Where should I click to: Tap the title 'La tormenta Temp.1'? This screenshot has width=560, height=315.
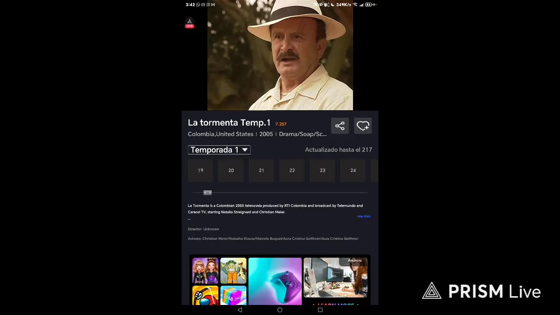[x=229, y=122]
